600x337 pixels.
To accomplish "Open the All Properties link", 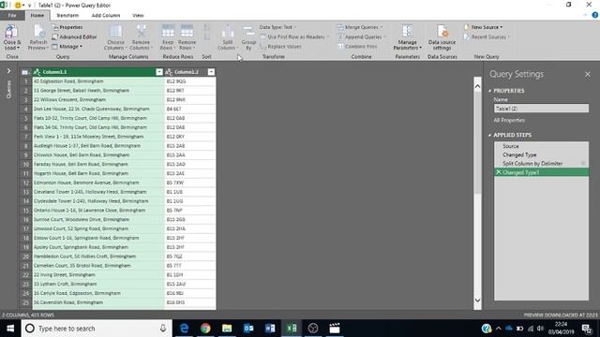I will pos(509,121).
